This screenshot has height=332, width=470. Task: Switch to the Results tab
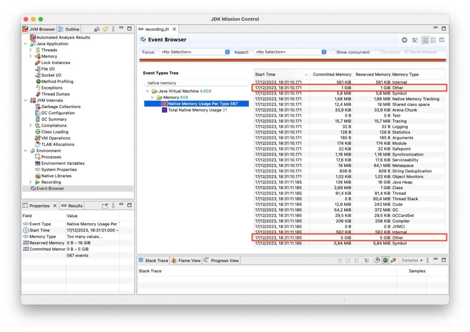tap(72, 206)
